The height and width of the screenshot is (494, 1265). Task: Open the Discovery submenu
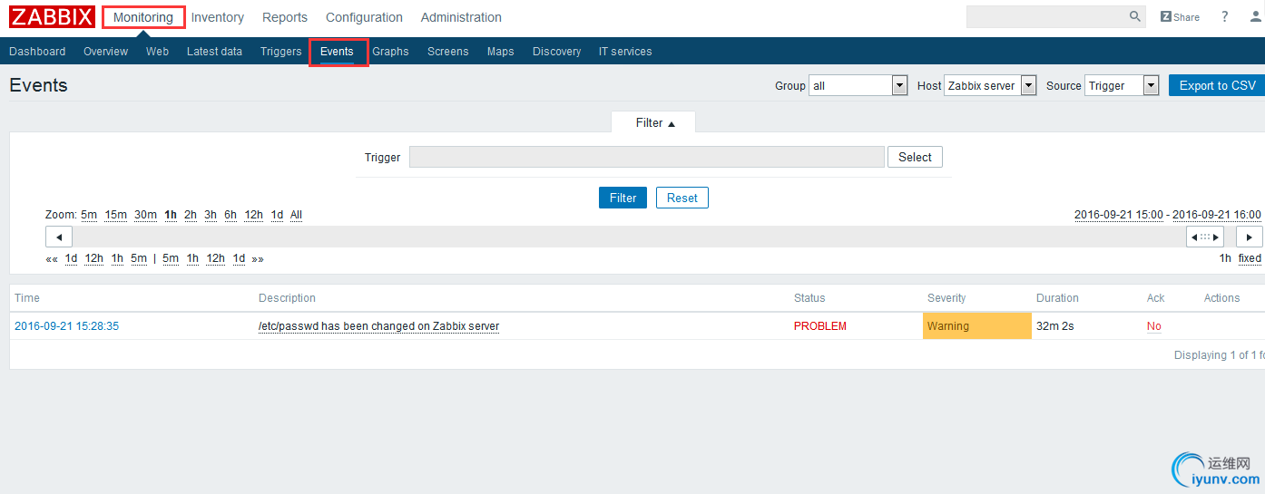[556, 52]
